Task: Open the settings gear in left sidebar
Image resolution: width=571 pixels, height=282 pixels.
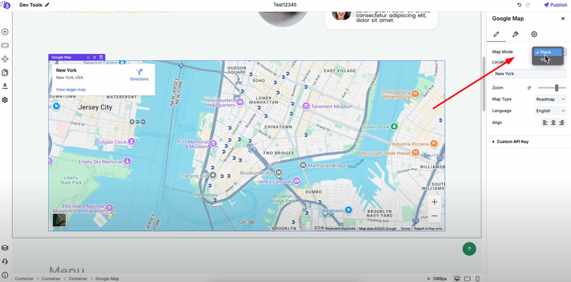Action: point(5,100)
